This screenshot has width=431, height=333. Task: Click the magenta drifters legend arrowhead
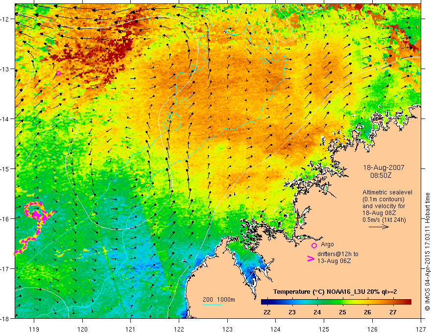click(x=311, y=259)
